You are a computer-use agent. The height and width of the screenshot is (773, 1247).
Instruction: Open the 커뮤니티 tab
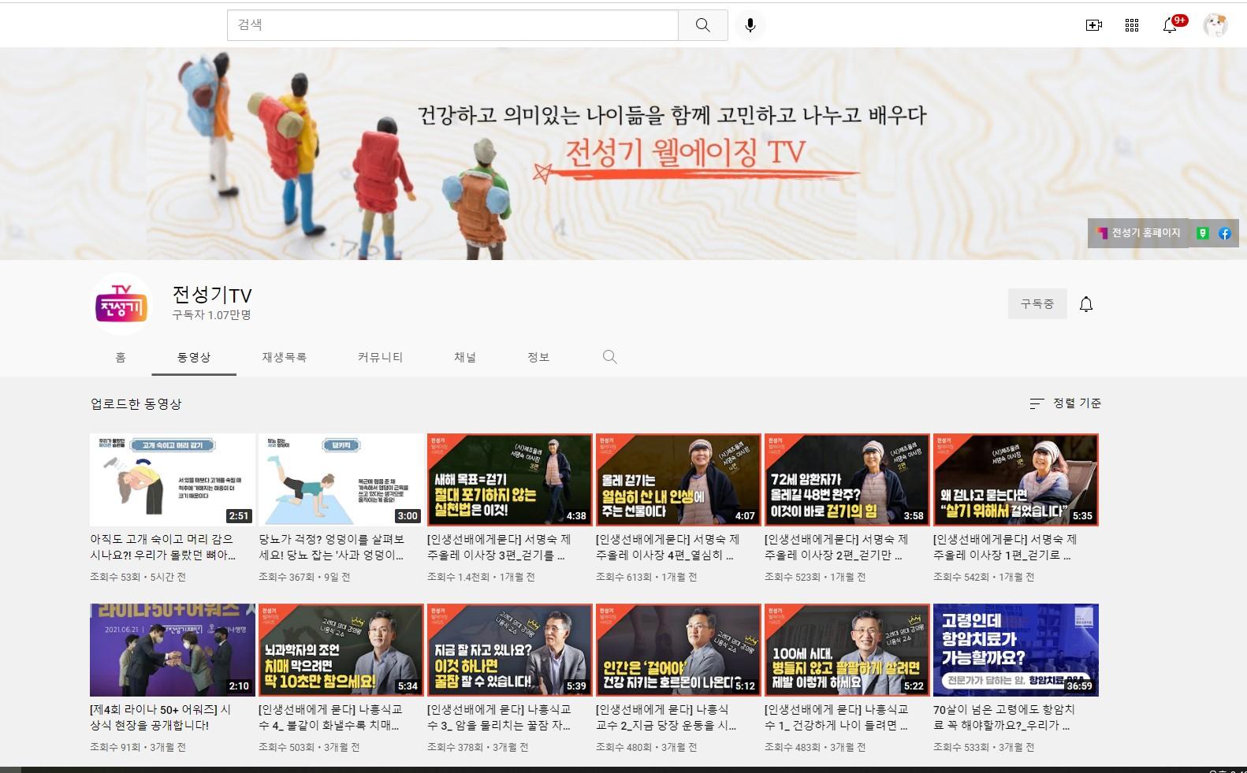380,357
